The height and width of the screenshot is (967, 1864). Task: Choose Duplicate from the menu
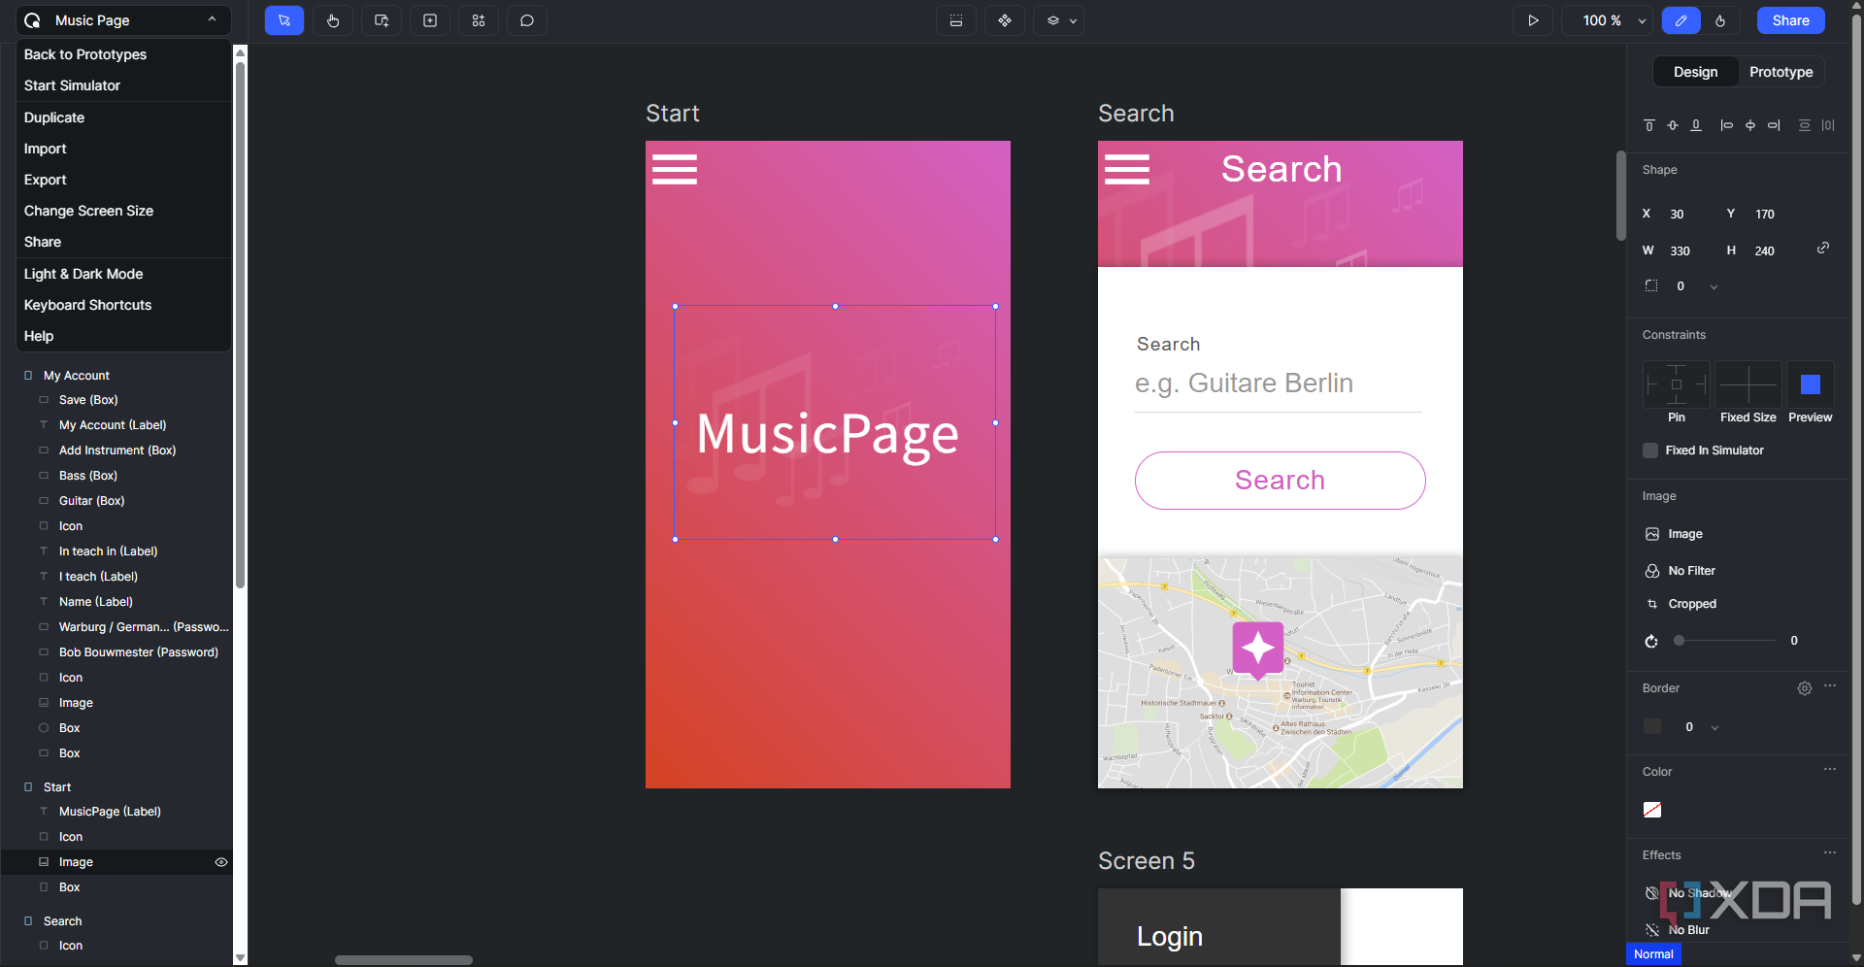click(x=54, y=117)
